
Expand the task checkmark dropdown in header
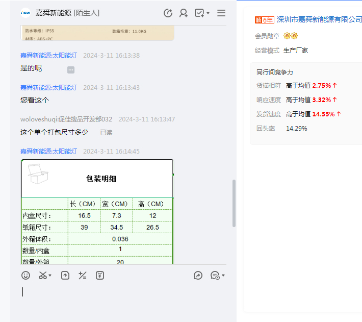coord(208,13)
